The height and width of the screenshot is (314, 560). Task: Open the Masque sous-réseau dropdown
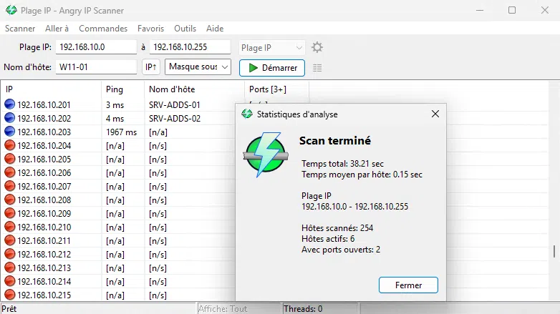click(x=198, y=67)
